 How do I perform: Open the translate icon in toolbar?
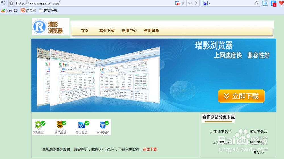tap(265, 3)
